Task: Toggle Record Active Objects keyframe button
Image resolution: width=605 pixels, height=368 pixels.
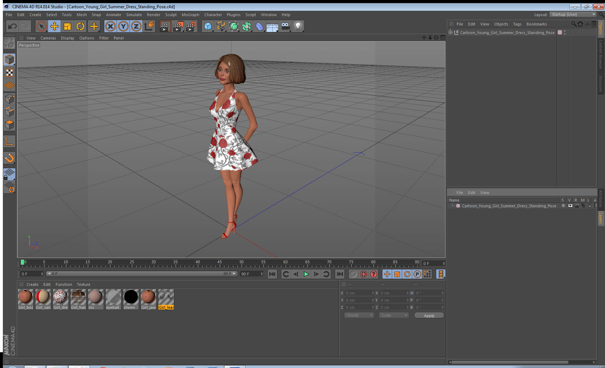Action: 353,274
